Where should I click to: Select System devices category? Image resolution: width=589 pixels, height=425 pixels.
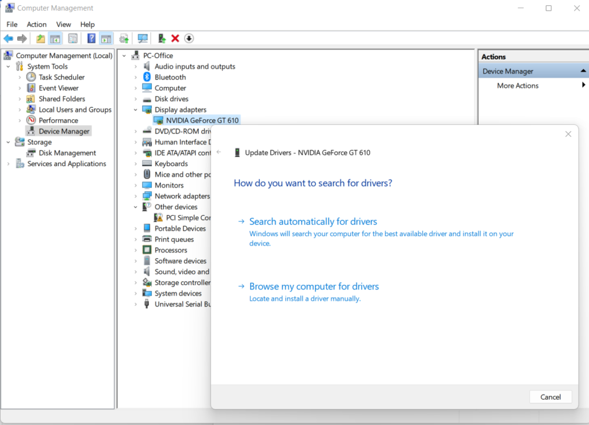[x=178, y=293]
